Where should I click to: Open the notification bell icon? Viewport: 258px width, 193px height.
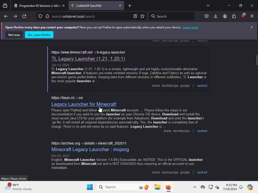(241, 187)
